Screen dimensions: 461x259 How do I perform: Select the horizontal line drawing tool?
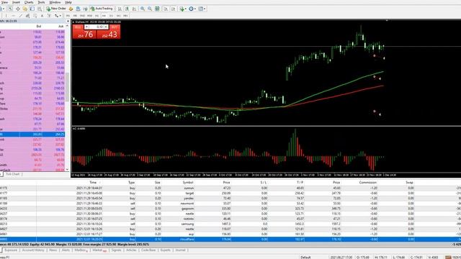[x=13, y=16]
